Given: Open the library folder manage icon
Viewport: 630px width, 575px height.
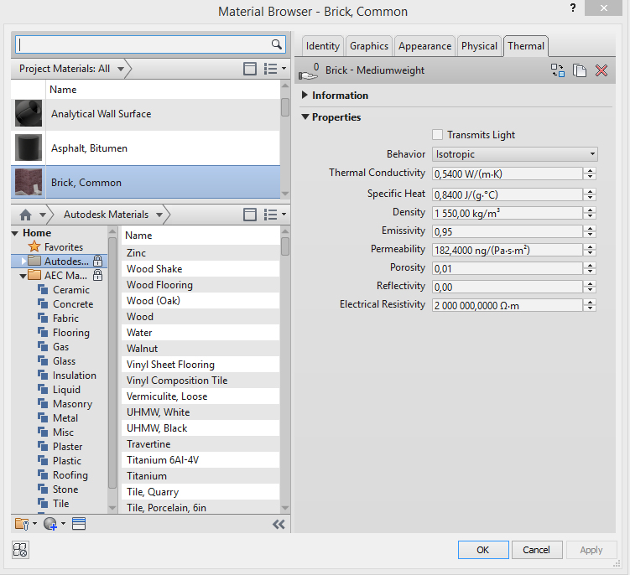Looking at the screenshot, I should click(x=22, y=524).
